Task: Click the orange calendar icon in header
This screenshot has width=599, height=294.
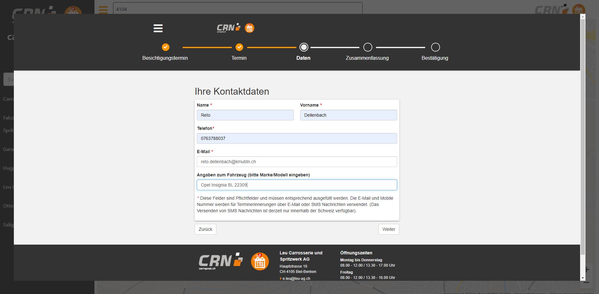Action: pos(249,28)
